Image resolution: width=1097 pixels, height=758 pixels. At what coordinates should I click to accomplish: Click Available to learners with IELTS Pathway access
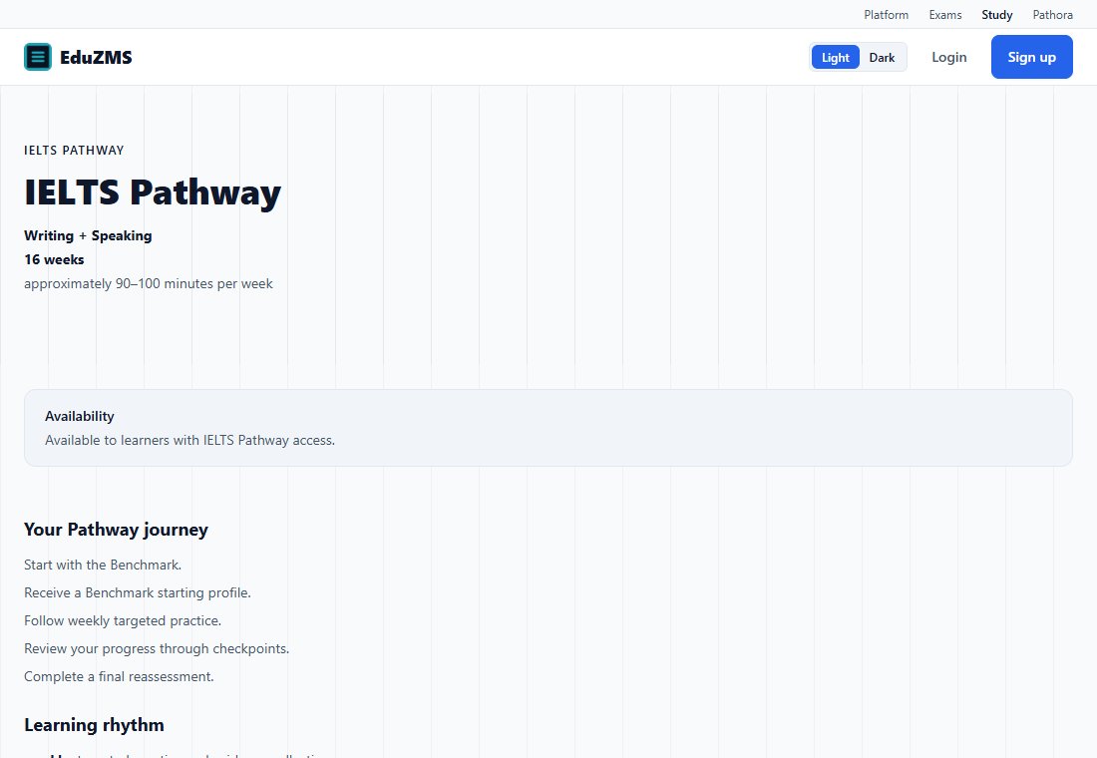pos(189,440)
